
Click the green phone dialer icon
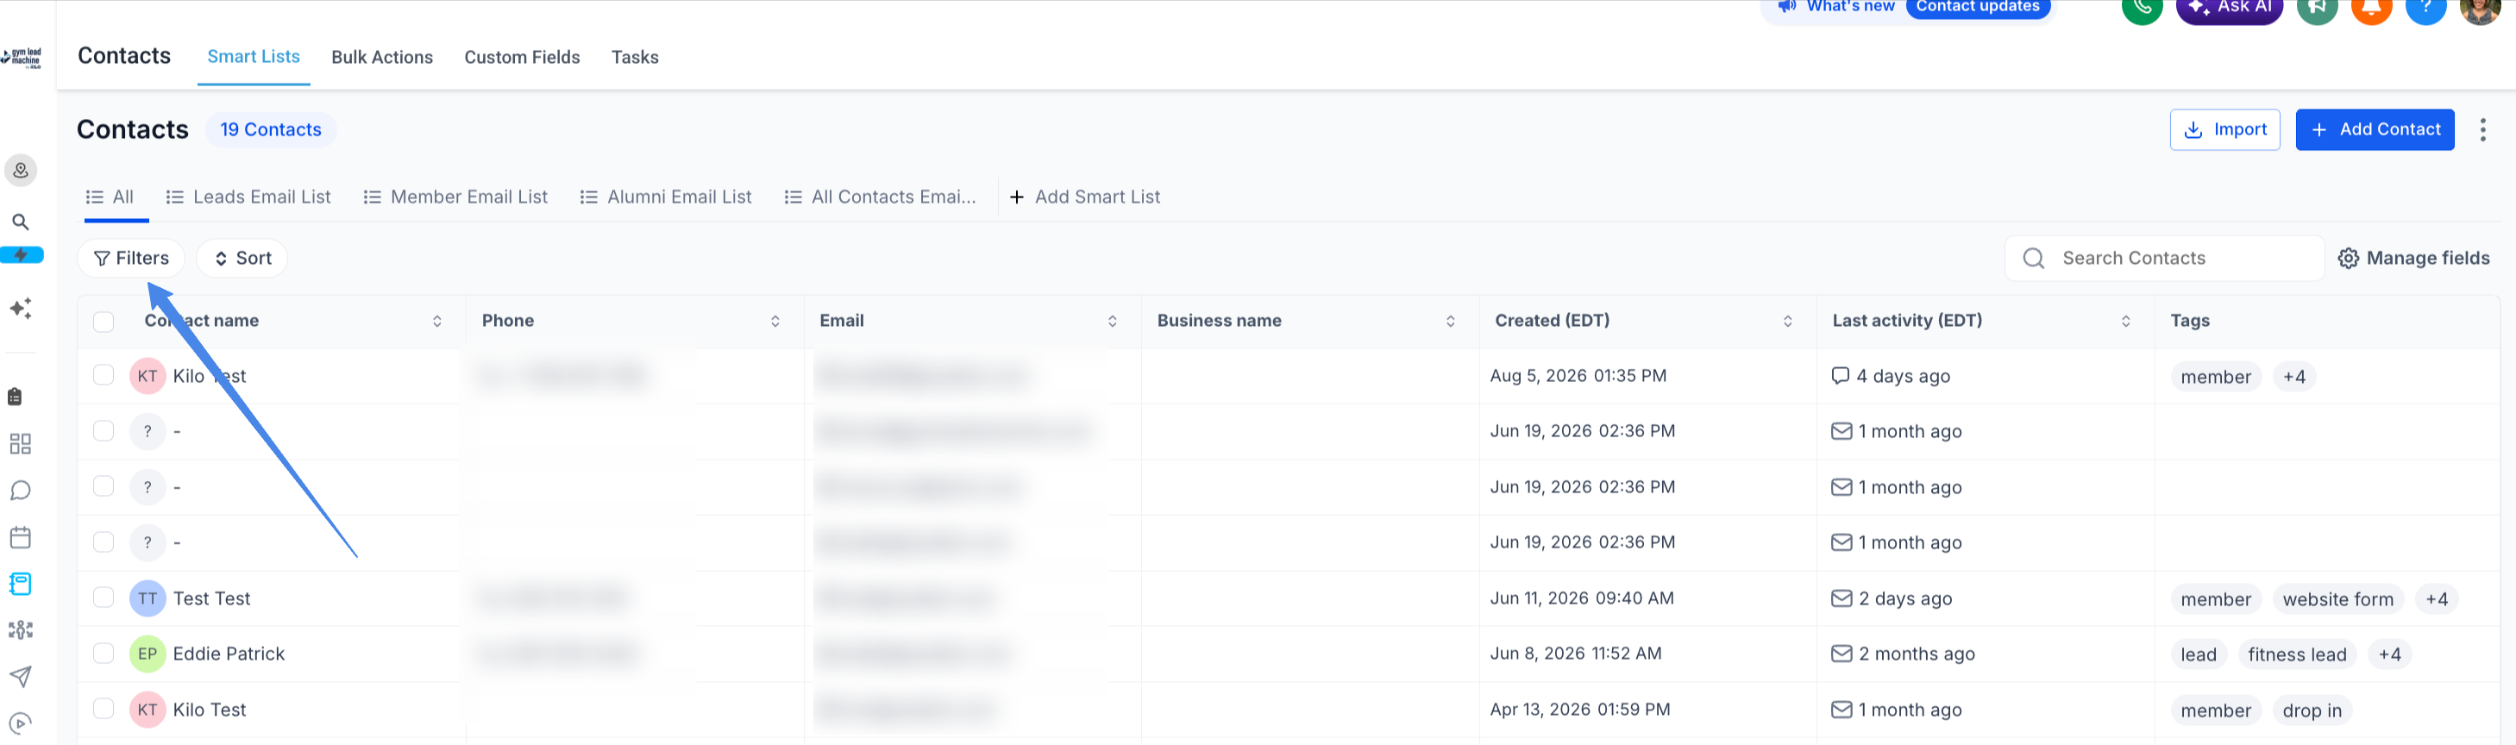point(2142,8)
